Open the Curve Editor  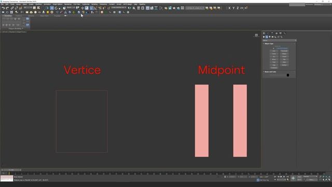[x=152, y=8]
